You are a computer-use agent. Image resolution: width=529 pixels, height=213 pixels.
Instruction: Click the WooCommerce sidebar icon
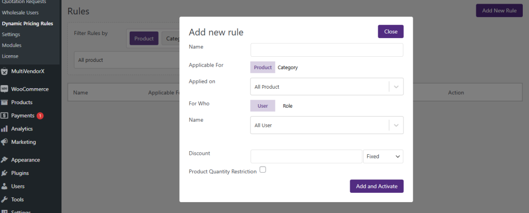tap(5, 89)
